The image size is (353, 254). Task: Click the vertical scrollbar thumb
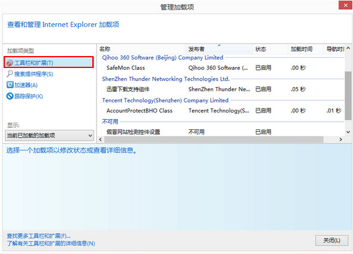(348, 95)
